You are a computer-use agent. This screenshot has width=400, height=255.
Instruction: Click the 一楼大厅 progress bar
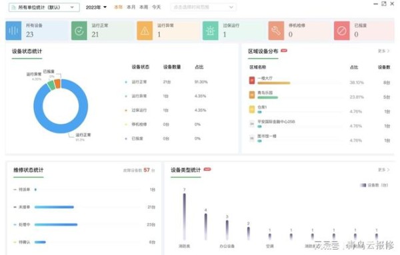[x=274, y=83]
